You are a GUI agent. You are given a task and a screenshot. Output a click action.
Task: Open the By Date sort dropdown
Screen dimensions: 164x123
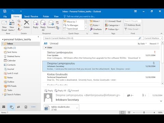142,44
